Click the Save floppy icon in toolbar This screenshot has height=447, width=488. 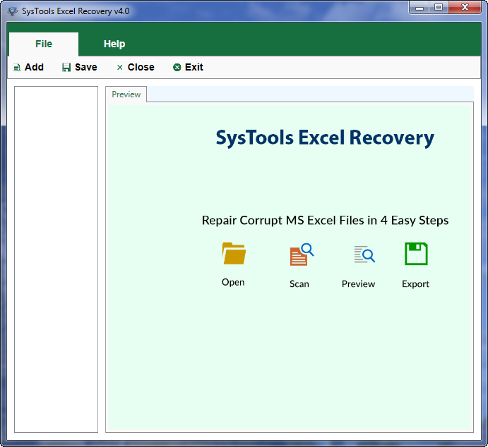click(66, 68)
